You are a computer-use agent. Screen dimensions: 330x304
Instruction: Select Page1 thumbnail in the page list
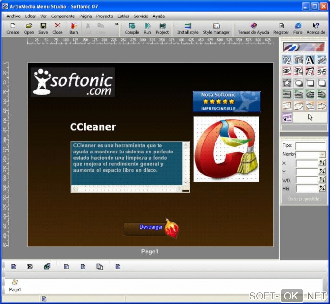click(15, 286)
